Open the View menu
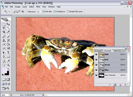The image size is (133, 97). click(44, 7)
